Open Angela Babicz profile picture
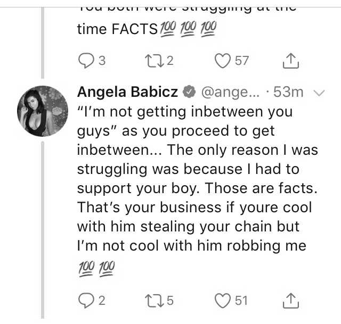This screenshot has height=324, width=341. coord(43,111)
